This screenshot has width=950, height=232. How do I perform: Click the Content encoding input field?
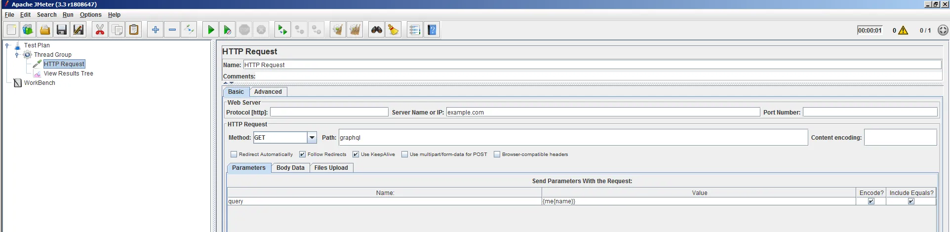point(901,138)
